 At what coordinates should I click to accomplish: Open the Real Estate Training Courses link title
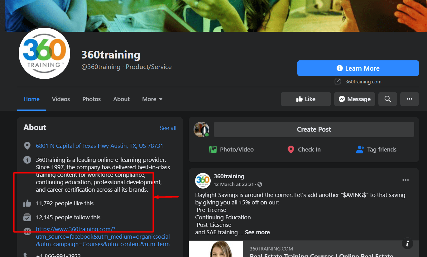click(x=321, y=255)
